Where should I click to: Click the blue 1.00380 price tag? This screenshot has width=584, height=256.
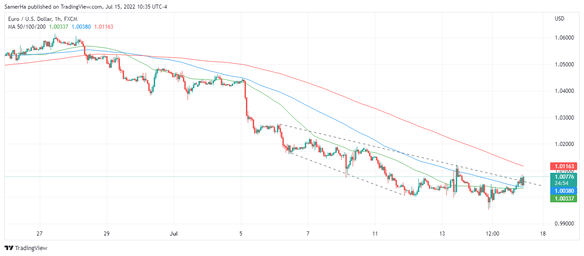(564, 191)
